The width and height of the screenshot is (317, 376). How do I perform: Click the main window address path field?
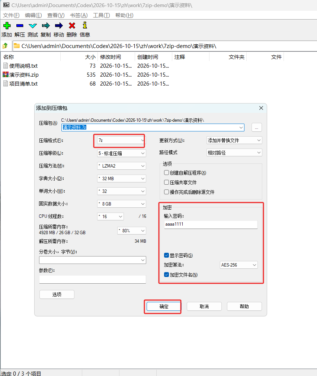point(165,46)
